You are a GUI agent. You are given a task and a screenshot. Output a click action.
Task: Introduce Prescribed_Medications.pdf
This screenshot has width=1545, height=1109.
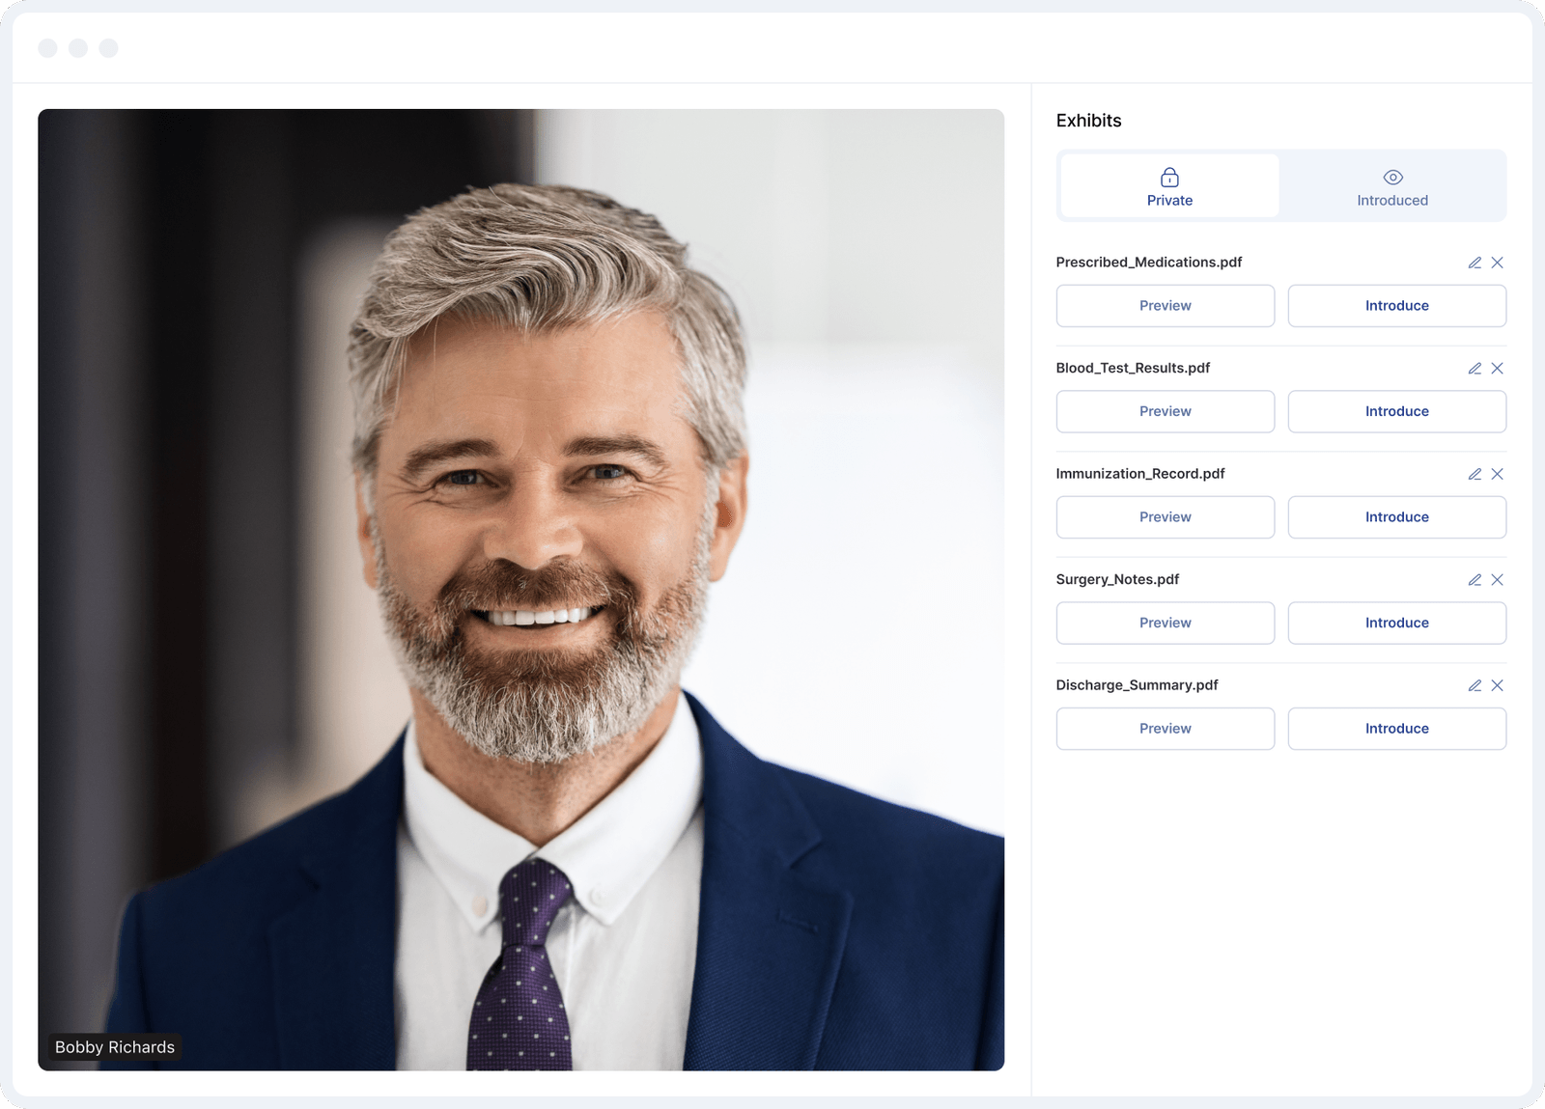[1397, 306]
